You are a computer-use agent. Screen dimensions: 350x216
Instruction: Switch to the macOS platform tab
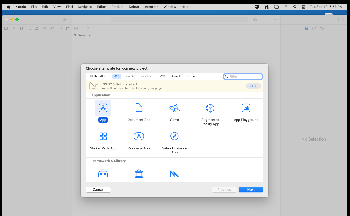130,76
